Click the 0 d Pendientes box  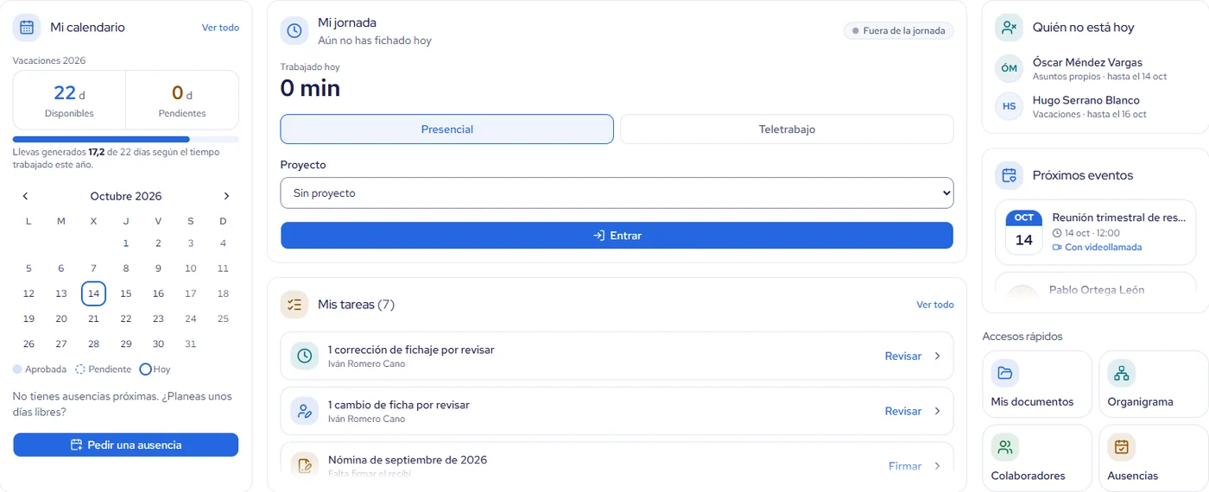coord(182,100)
